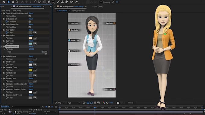Click the snapshot camera icon in viewer

click(118, 103)
